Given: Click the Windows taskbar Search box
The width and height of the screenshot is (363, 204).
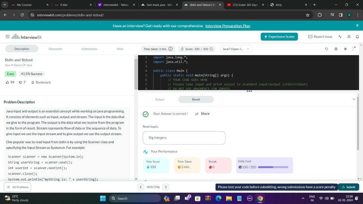Looking at the screenshot, I should [135, 198].
